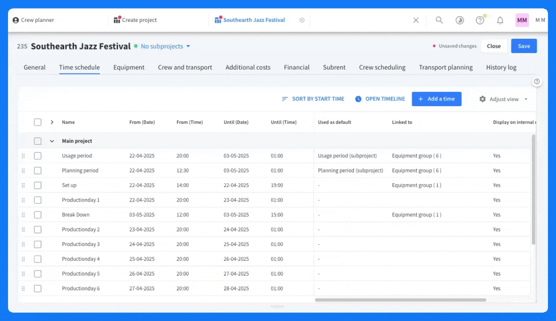Open the Additional costs tab
This screenshot has width=556, height=321.
248,67
